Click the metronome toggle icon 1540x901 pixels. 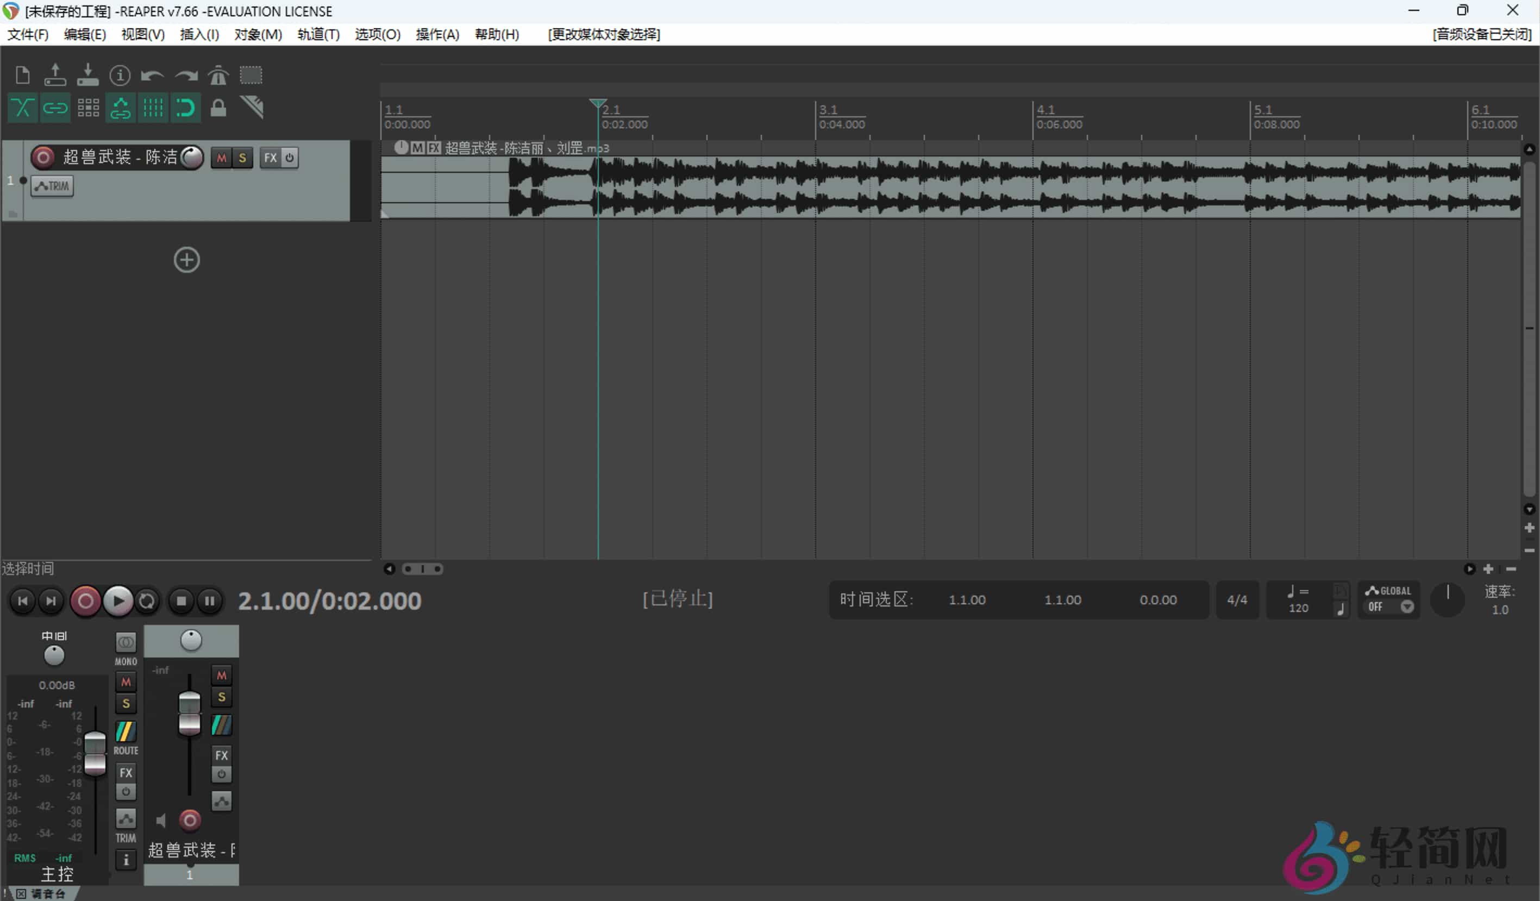(x=218, y=75)
